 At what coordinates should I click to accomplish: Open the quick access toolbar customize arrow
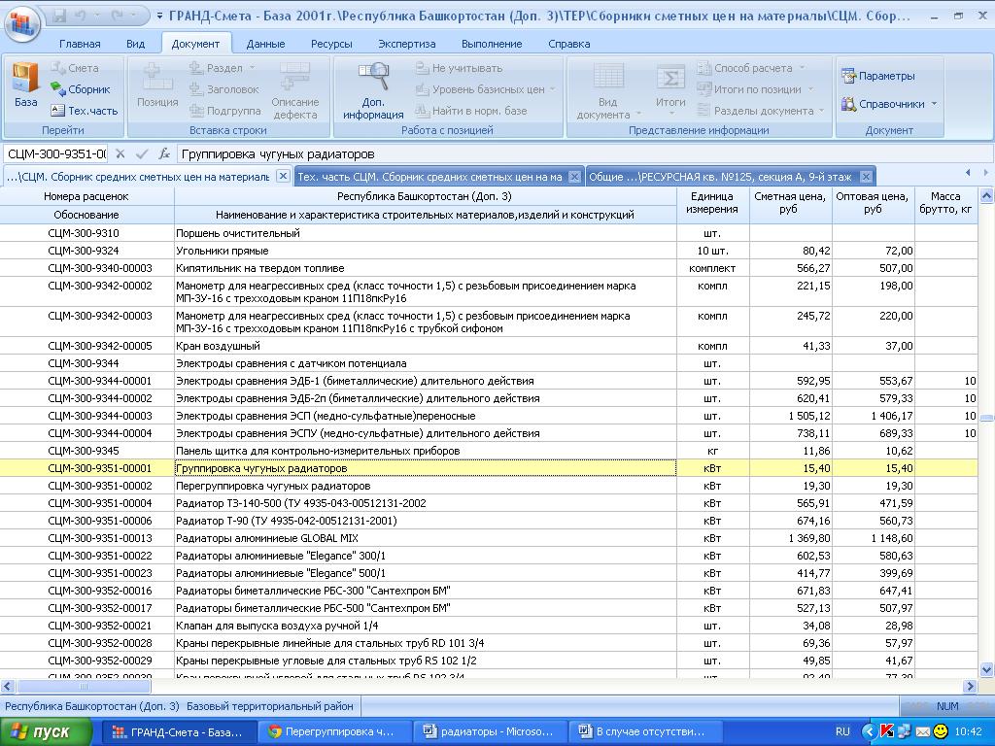click(x=158, y=17)
